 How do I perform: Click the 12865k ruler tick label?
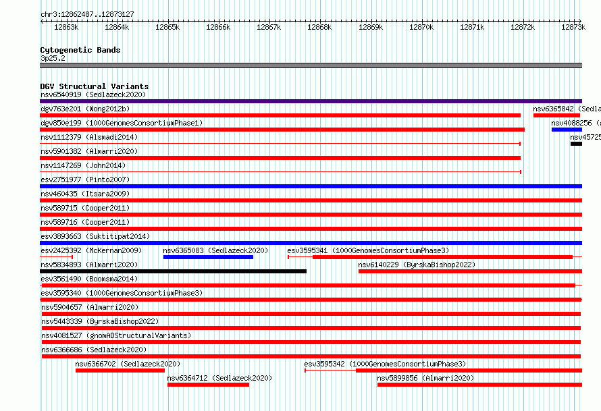[167, 27]
